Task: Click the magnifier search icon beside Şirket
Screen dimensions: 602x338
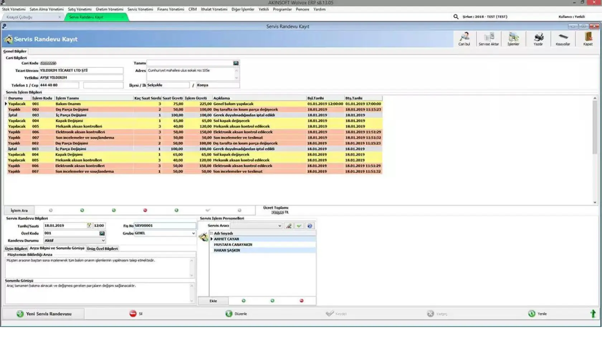Action: pyautogui.click(x=456, y=16)
